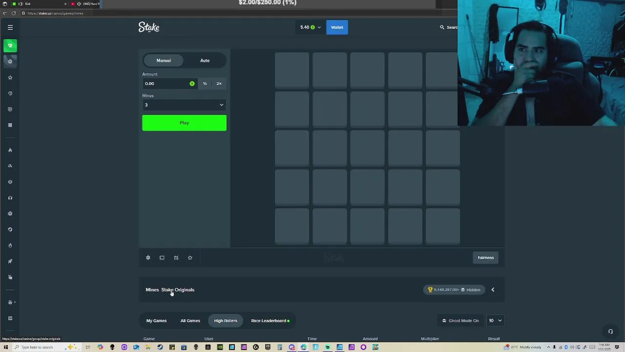
Task: Toggle Ghost Mode On button
Action: pos(460,321)
